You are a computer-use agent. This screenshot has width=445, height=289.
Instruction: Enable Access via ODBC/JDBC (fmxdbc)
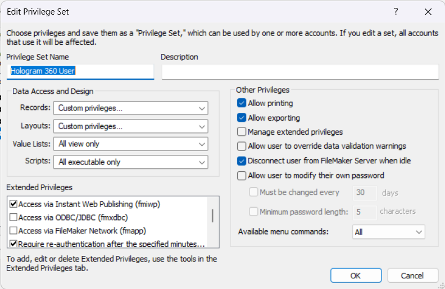point(13,217)
